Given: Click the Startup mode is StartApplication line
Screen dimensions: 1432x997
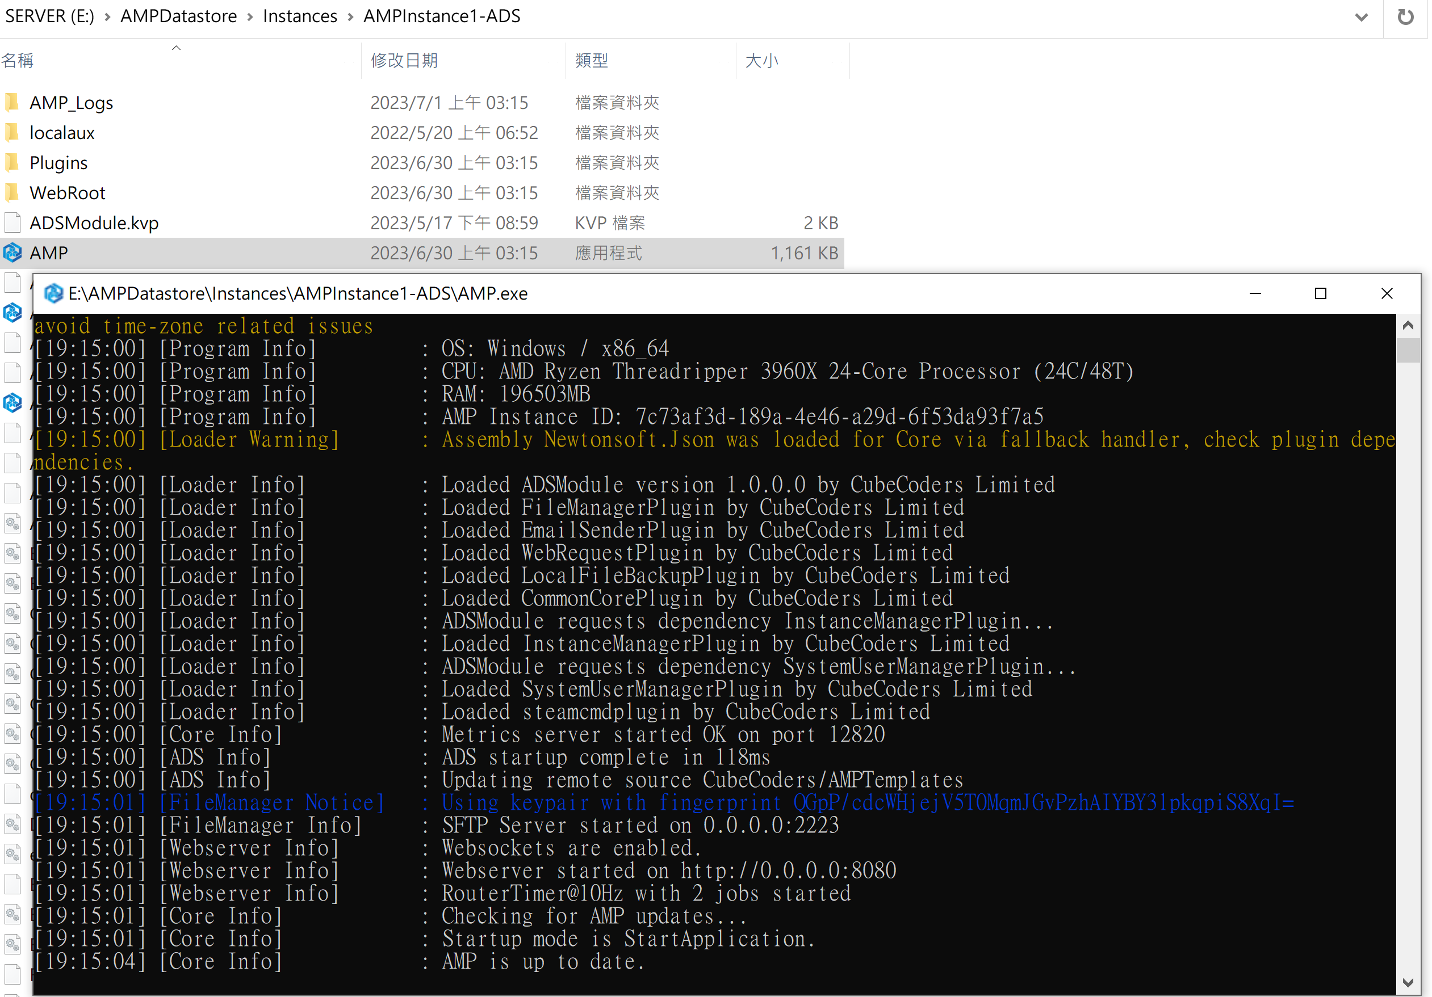Looking at the screenshot, I should tap(425, 939).
